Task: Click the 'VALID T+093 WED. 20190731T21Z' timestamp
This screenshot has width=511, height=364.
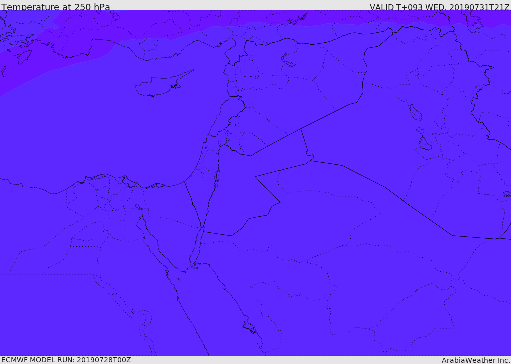Action: (439, 7)
